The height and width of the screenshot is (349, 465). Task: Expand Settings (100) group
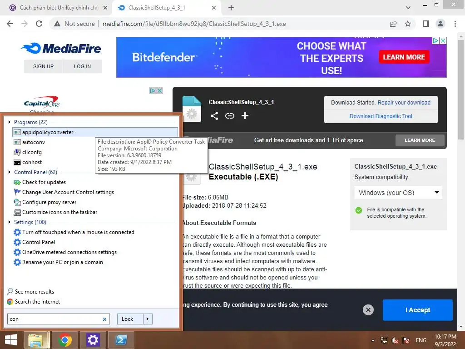10,222
